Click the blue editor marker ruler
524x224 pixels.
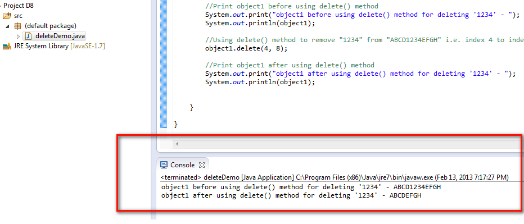[164, 63]
